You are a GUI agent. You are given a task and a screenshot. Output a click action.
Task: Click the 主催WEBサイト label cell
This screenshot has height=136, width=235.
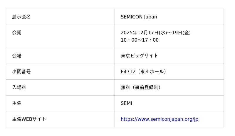[29, 119]
